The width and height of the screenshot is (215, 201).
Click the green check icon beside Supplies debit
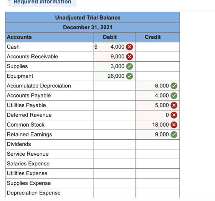(x=129, y=66)
